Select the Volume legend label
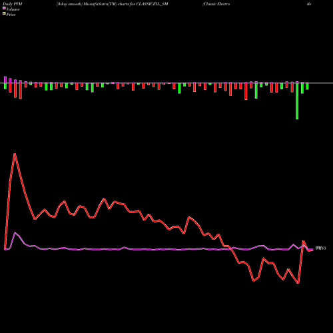This screenshot has height=333, width=333. click(x=13, y=9)
